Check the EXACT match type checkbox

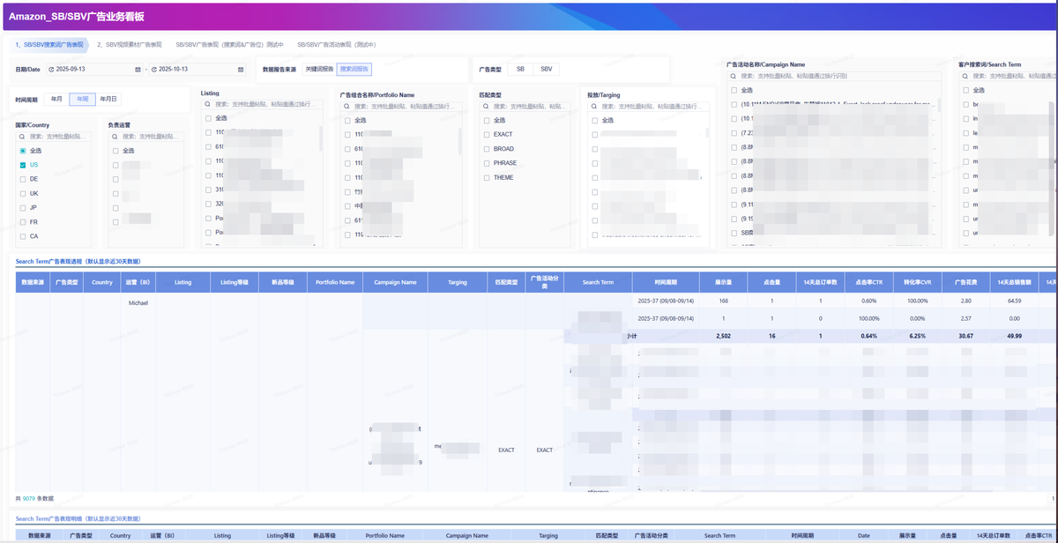point(487,135)
